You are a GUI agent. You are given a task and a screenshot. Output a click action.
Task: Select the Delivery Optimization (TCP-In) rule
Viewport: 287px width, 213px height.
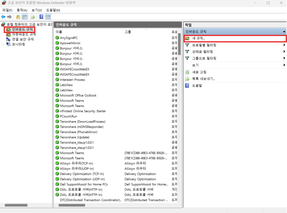(x=82, y=174)
